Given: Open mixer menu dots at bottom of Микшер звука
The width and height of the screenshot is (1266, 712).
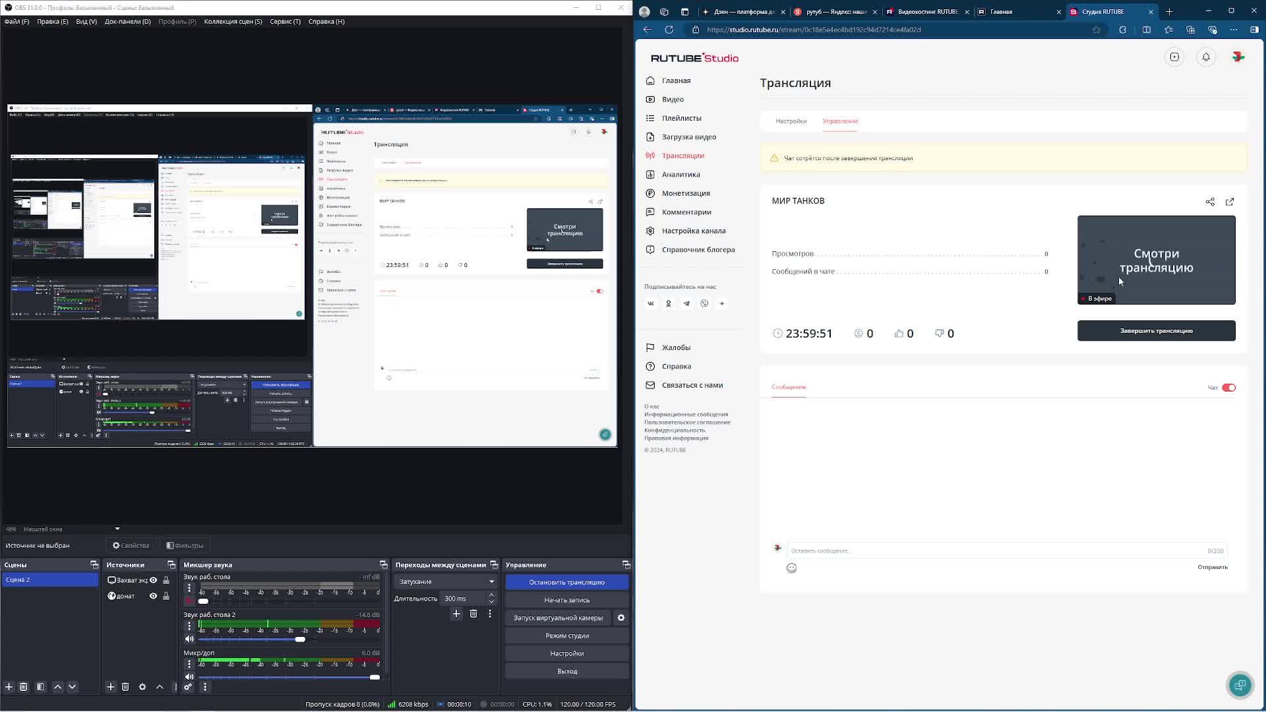Looking at the screenshot, I should tap(205, 687).
